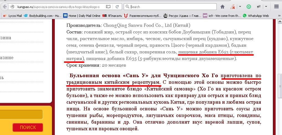282x135 pixels.
Task: Click the 'Производитель' label text
Action: (83, 25)
